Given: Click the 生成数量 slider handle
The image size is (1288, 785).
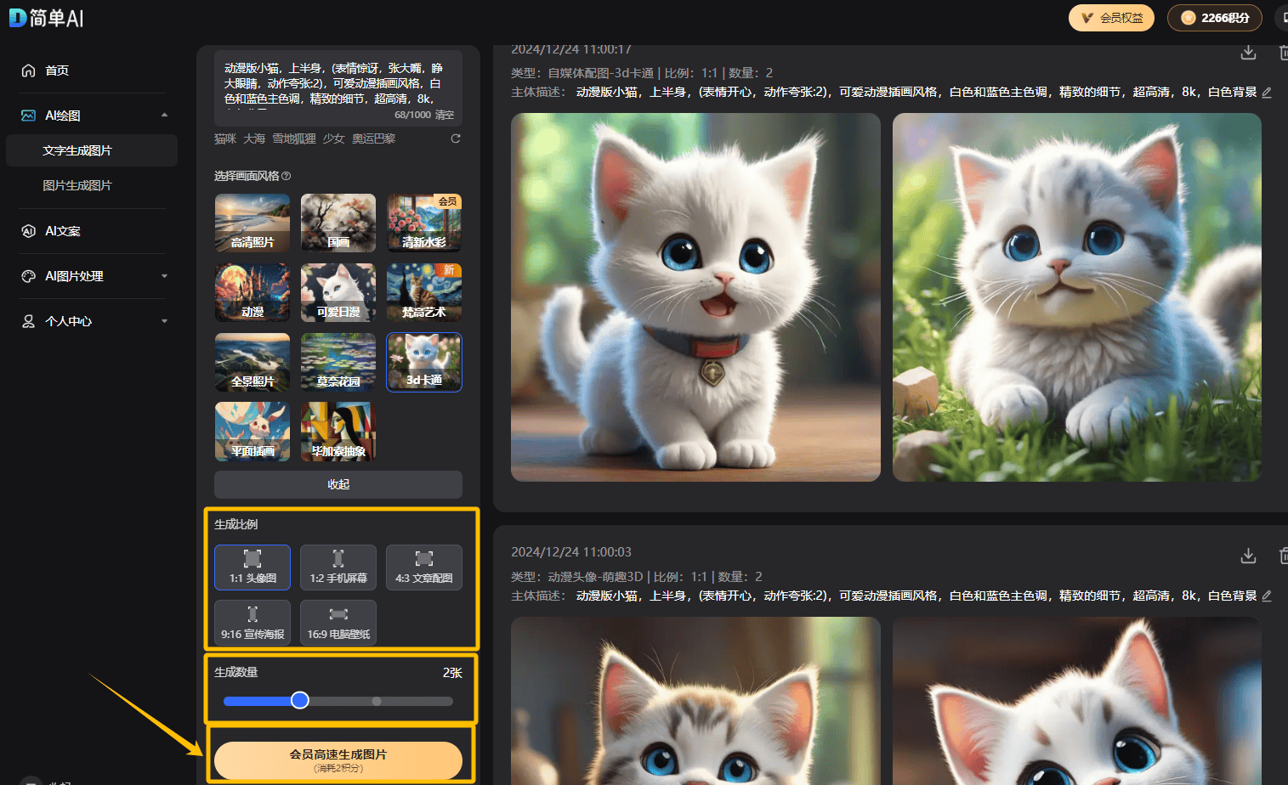Looking at the screenshot, I should pyautogui.click(x=300, y=701).
